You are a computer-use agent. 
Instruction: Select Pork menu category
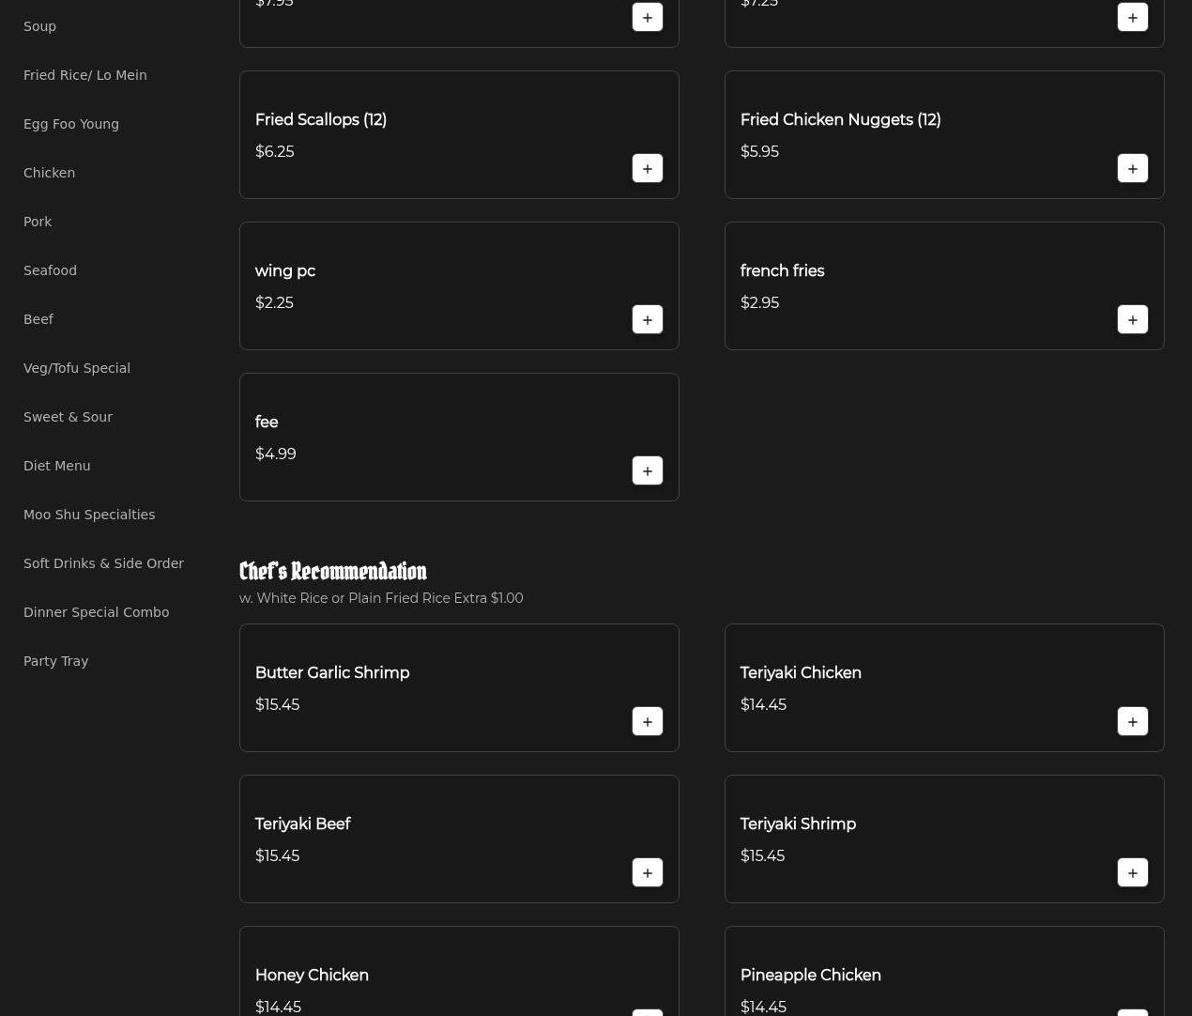[x=38, y=222]
